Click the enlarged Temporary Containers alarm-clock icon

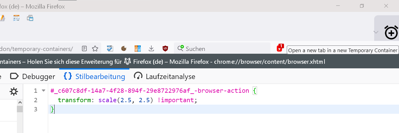(x=391, y=32)
